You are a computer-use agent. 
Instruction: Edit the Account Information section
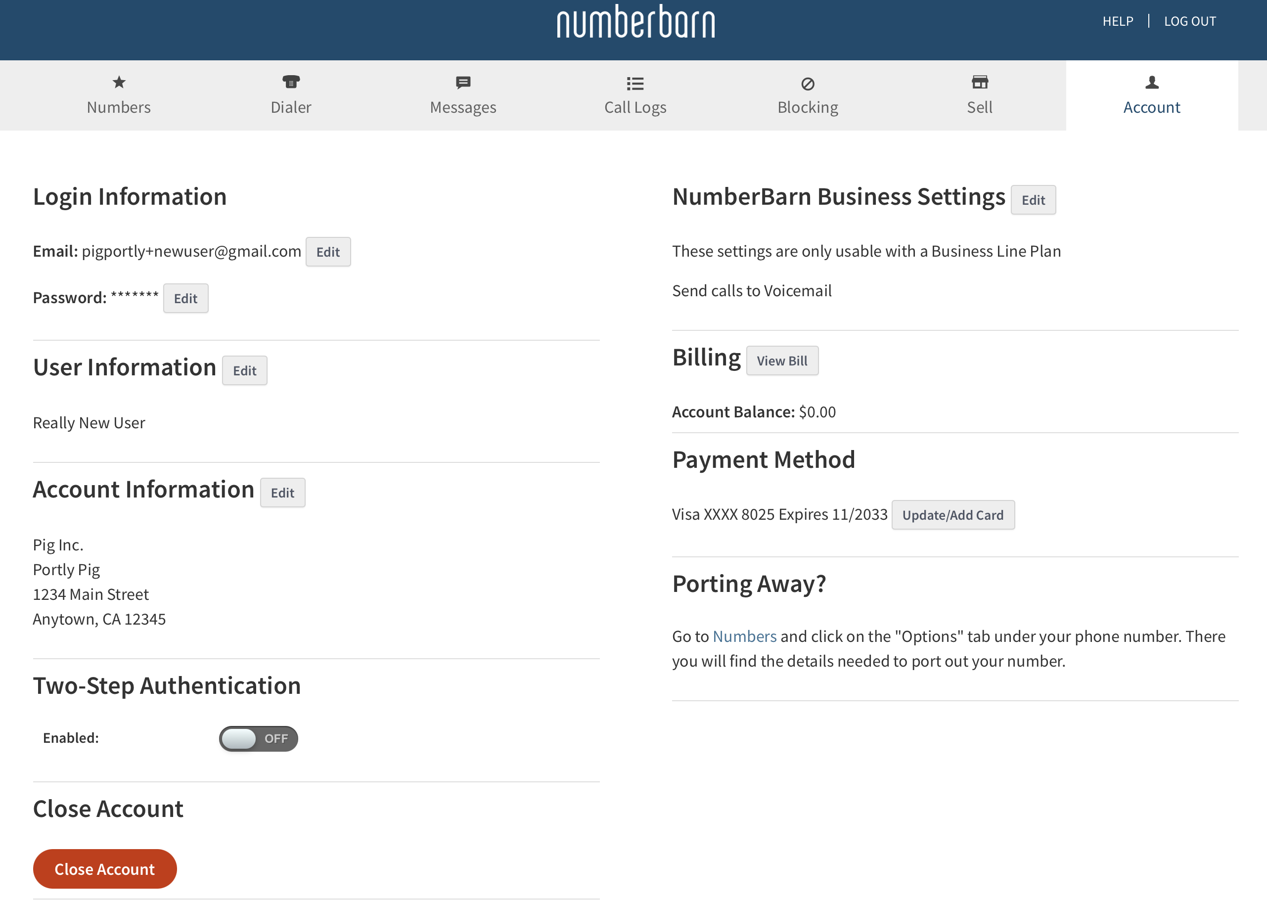282,493
